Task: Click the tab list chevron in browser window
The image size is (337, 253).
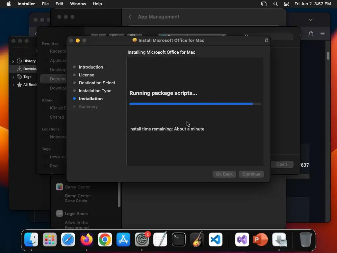Action: click(311, 19)
